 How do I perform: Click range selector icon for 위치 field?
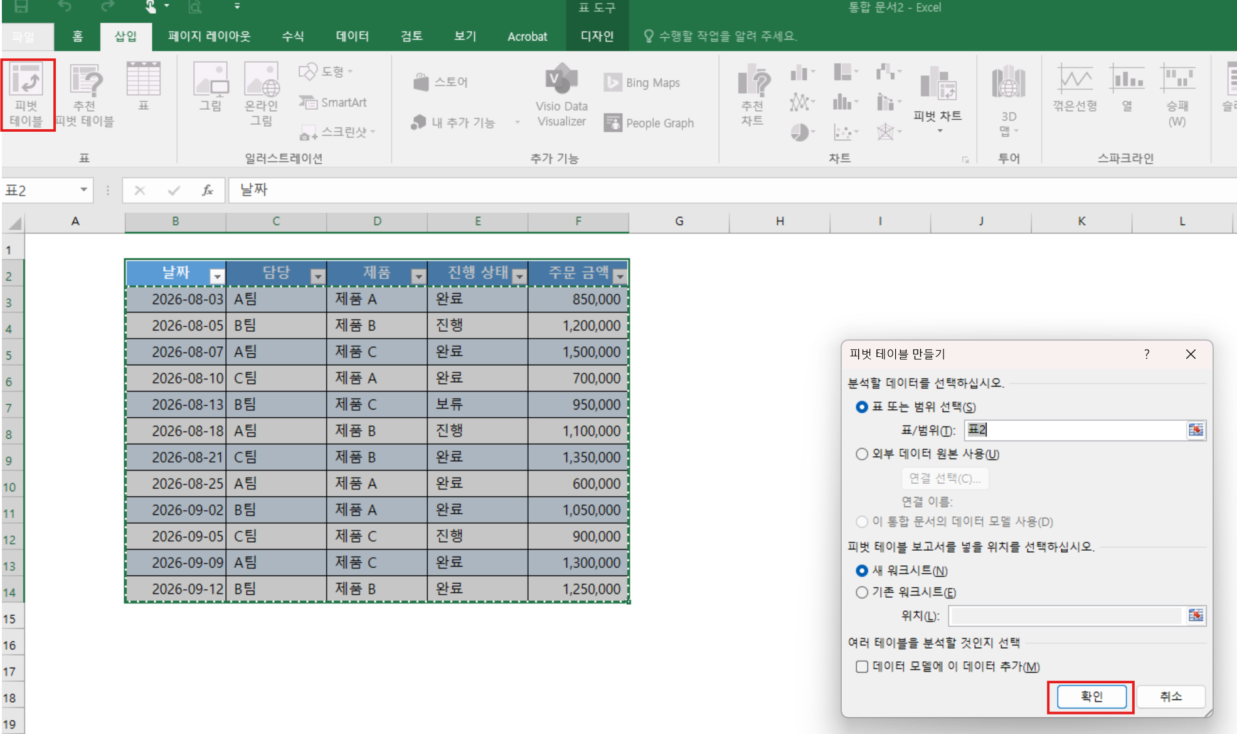[x=1196, y=615]
